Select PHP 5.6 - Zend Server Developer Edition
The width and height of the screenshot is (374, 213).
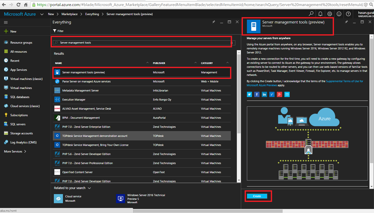pos(142,154)
